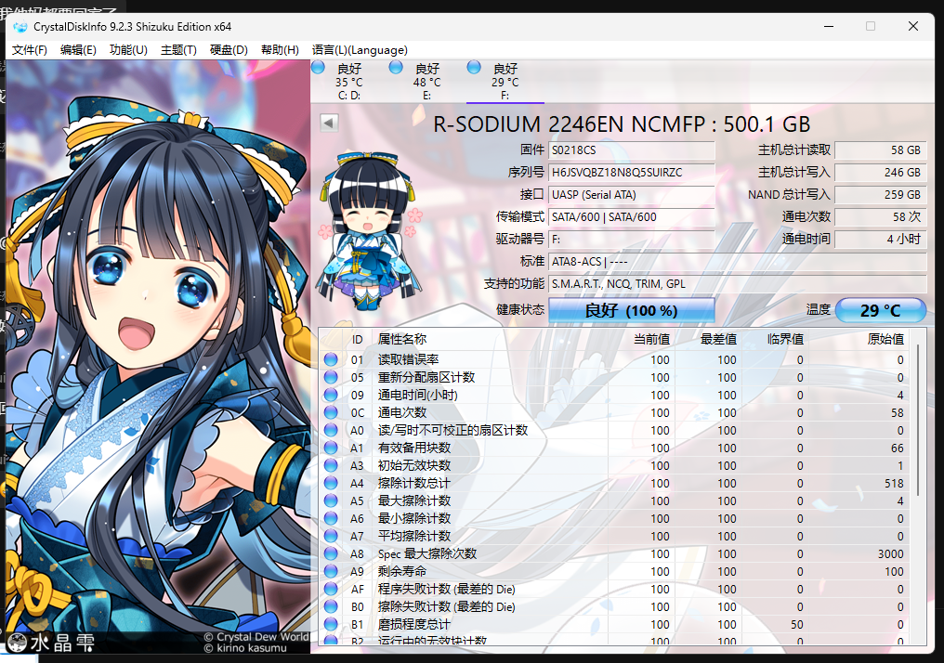Click the firmware field S0218CS
Image resolution: width=944 pixels, height=663 pixels.
click(632, 150)
